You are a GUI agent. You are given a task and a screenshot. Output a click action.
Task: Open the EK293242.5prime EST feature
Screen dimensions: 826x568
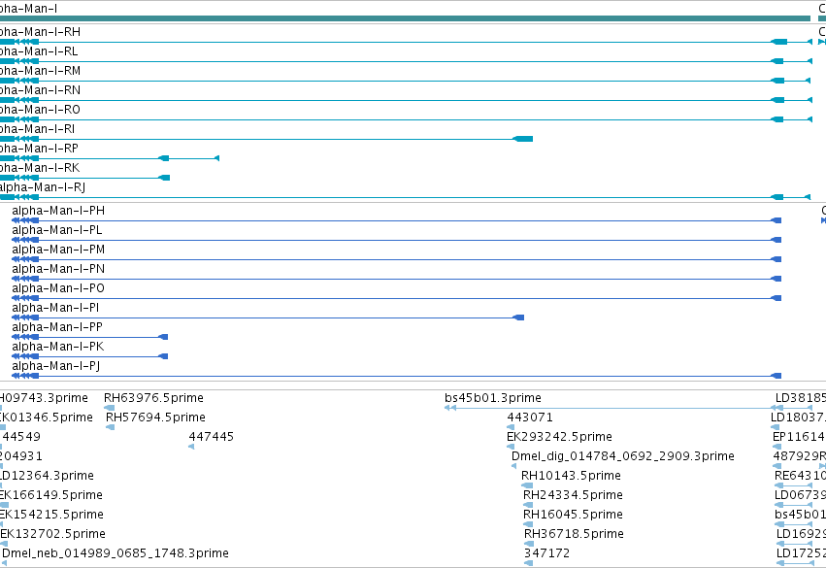(559, 437)
